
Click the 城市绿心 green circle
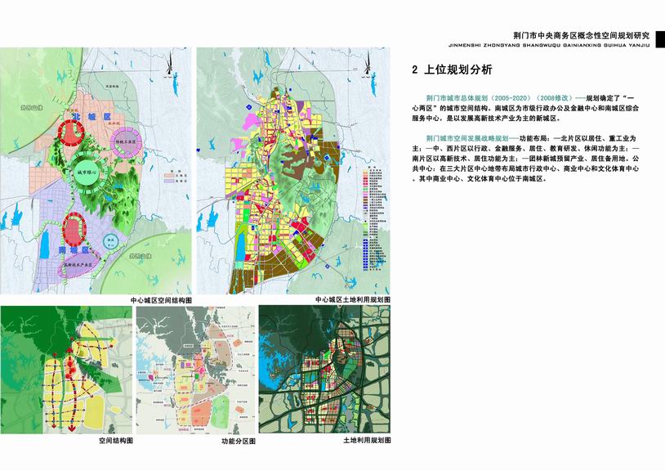[x=88, y=172]
